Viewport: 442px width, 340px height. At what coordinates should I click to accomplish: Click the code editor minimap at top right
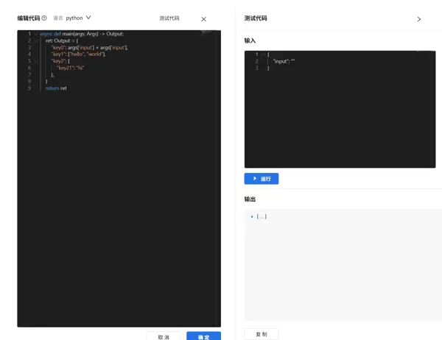click(207, 33)
